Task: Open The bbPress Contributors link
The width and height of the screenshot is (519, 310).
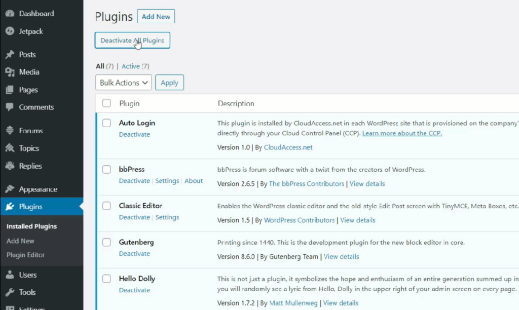Action: (307, 183)
